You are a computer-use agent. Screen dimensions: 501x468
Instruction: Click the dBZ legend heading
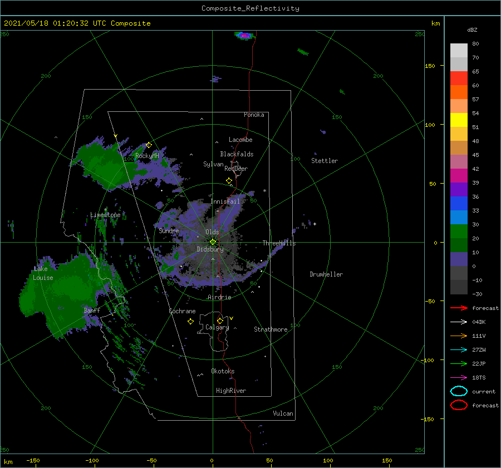(x=472, y=30)
